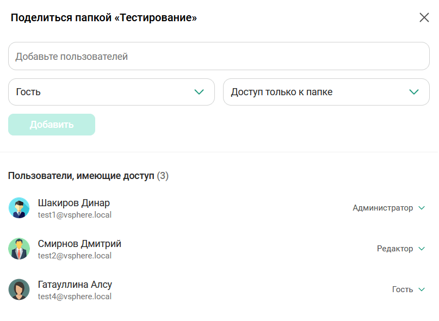Image resolution: width=439 pixels, height=321 pixels.
Task: Click the email test4@vsphere.local
Action: pos(74,297)
